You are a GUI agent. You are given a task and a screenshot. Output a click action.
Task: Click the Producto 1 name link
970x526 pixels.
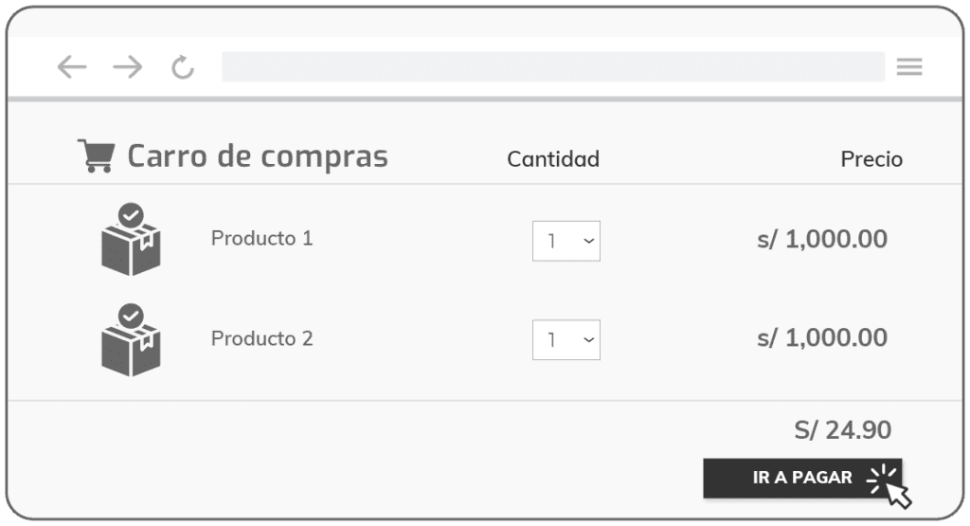(261, 238)
